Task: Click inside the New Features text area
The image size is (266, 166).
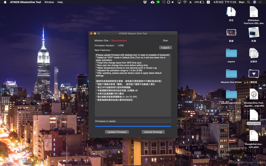Action: tap(133, 85)
